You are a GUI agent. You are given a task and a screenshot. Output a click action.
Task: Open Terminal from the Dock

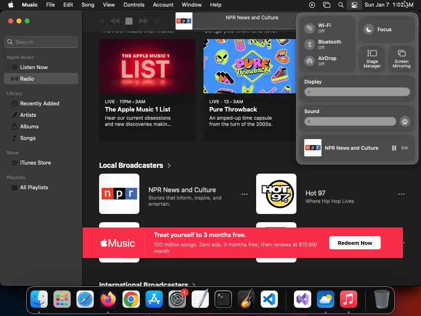(223, 299)
